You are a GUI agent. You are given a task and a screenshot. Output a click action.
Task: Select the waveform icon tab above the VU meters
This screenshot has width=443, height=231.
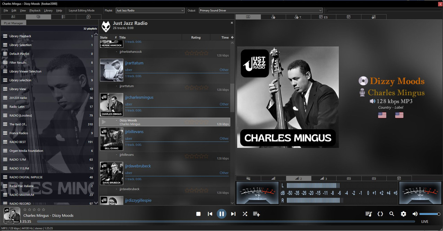(x=248, y=178)
